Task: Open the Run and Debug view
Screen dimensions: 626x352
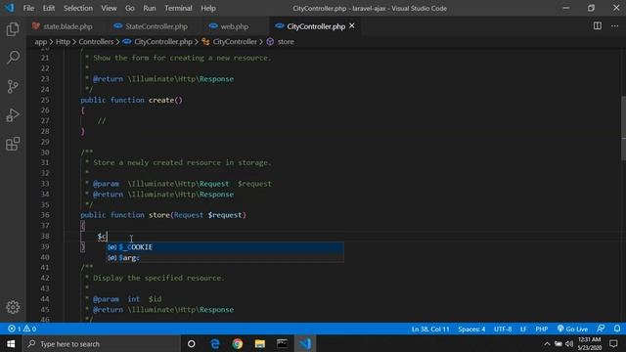Action: tap(13, 115)
